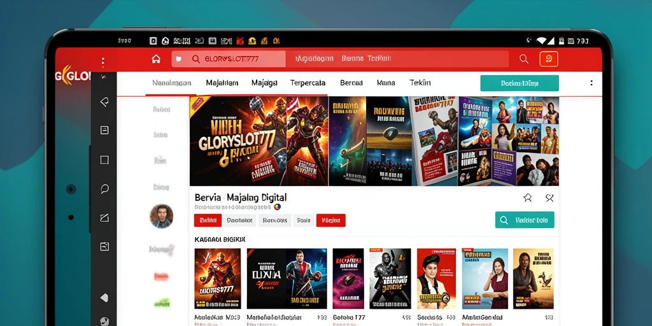Focus the GLORYSLOT777 search field
The width and height of the screenshot is (652, 326).
(229, 59)
